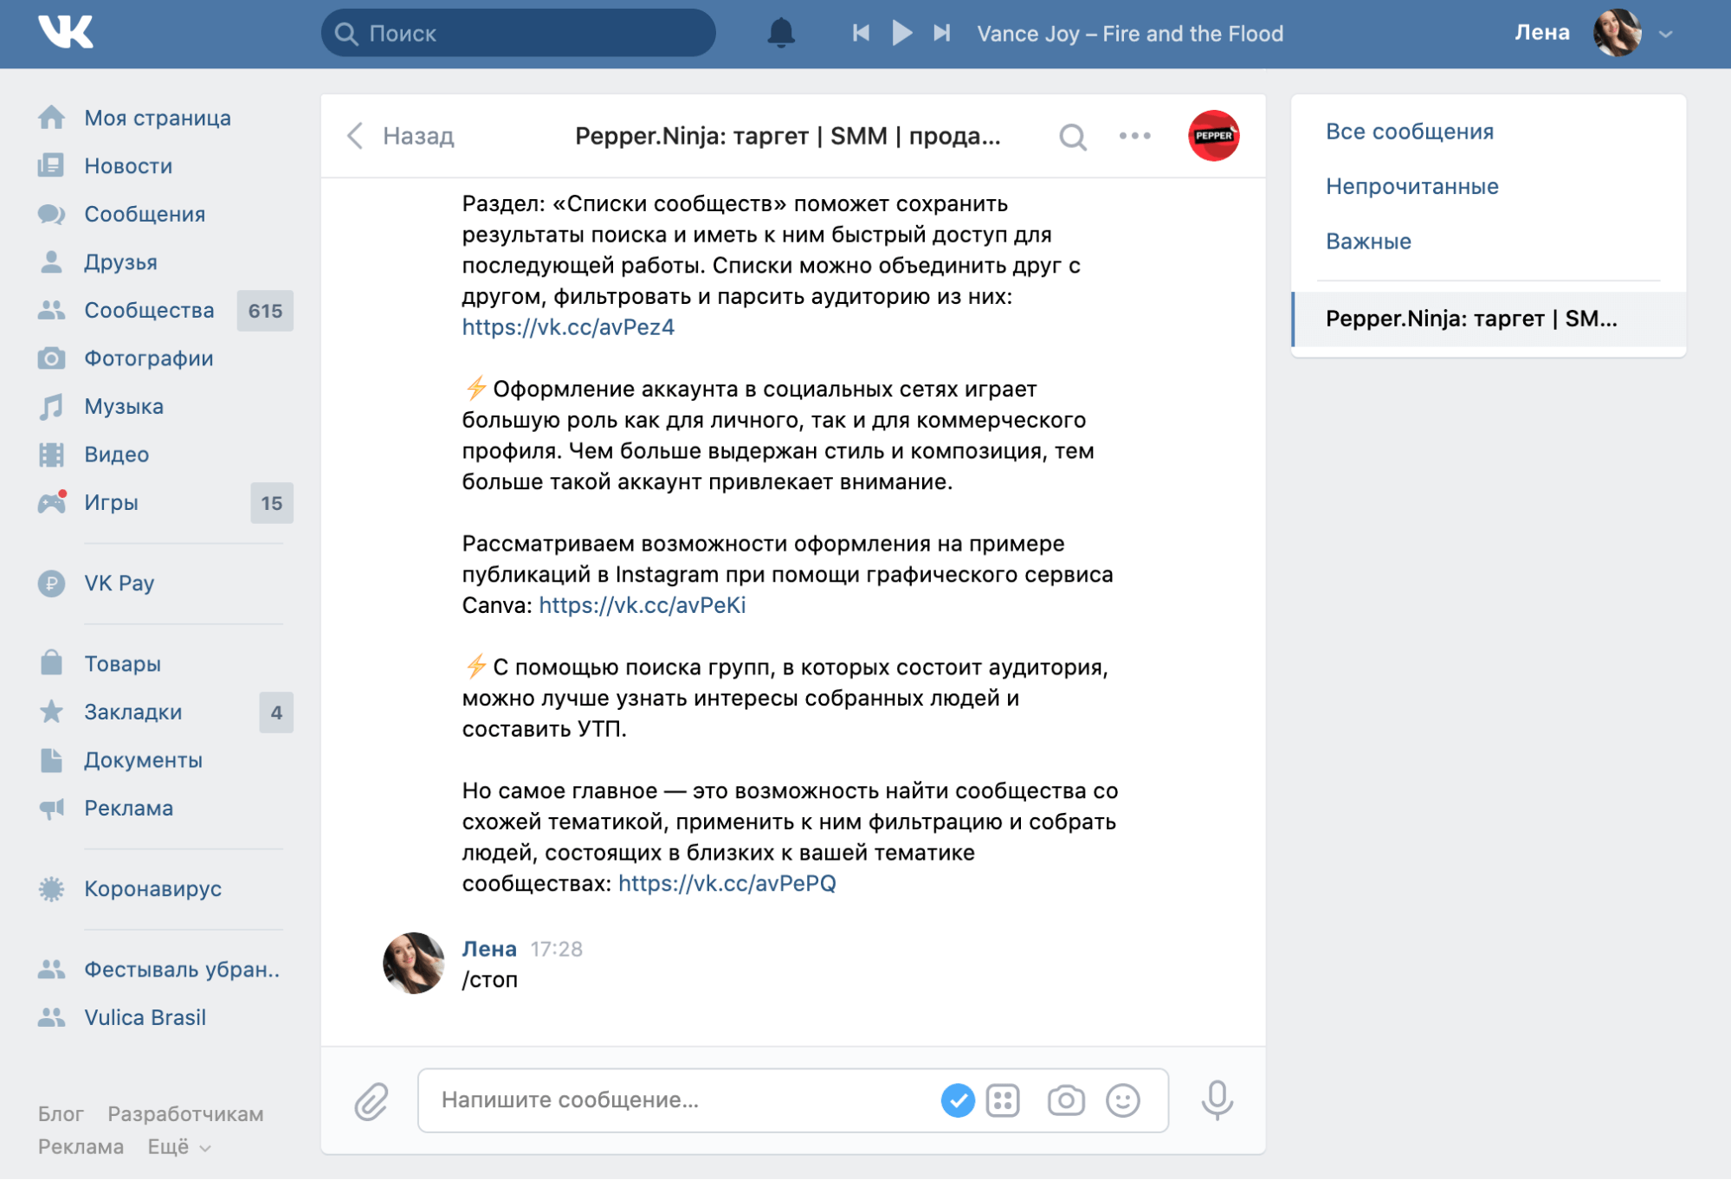
Task: Click the 4 bookmarks counter badge
Action: (x=276, y=713)
